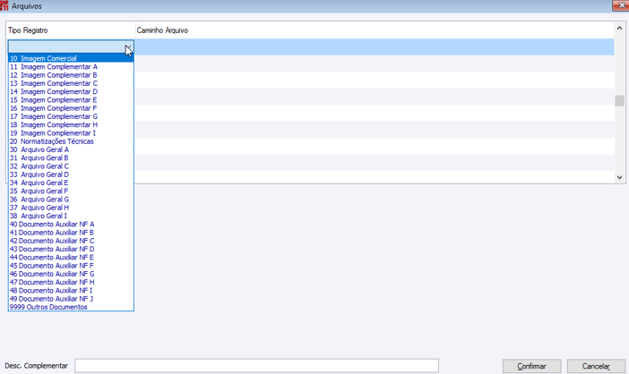Select '33 Arquivo Geral D' option
This screenshot has height=374, width=629.
tap(71, 174)
